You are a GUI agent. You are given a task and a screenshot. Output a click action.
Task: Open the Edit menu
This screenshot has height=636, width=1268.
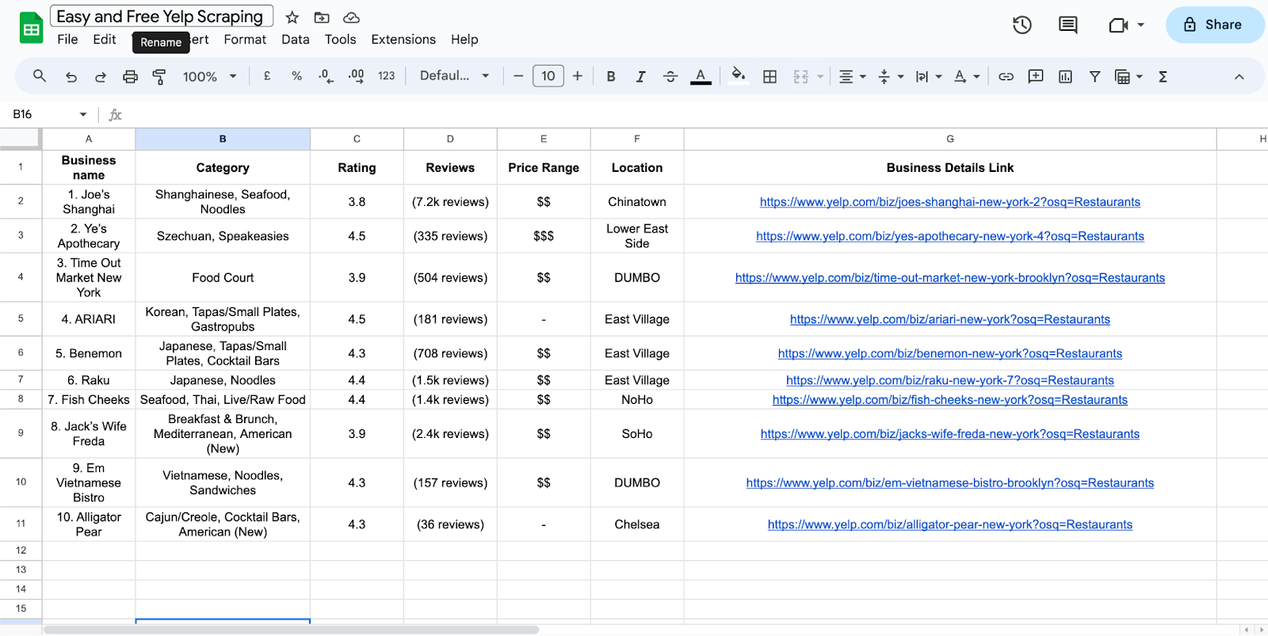point(104,40)
